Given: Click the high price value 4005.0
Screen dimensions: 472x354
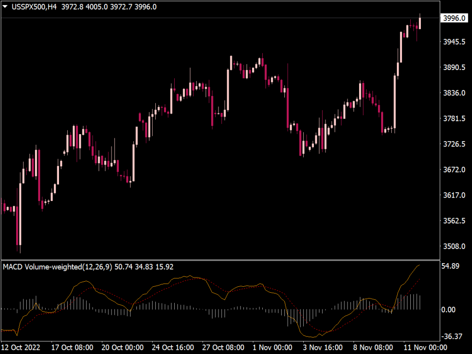Looking at the screenshot, I should 97,7.
